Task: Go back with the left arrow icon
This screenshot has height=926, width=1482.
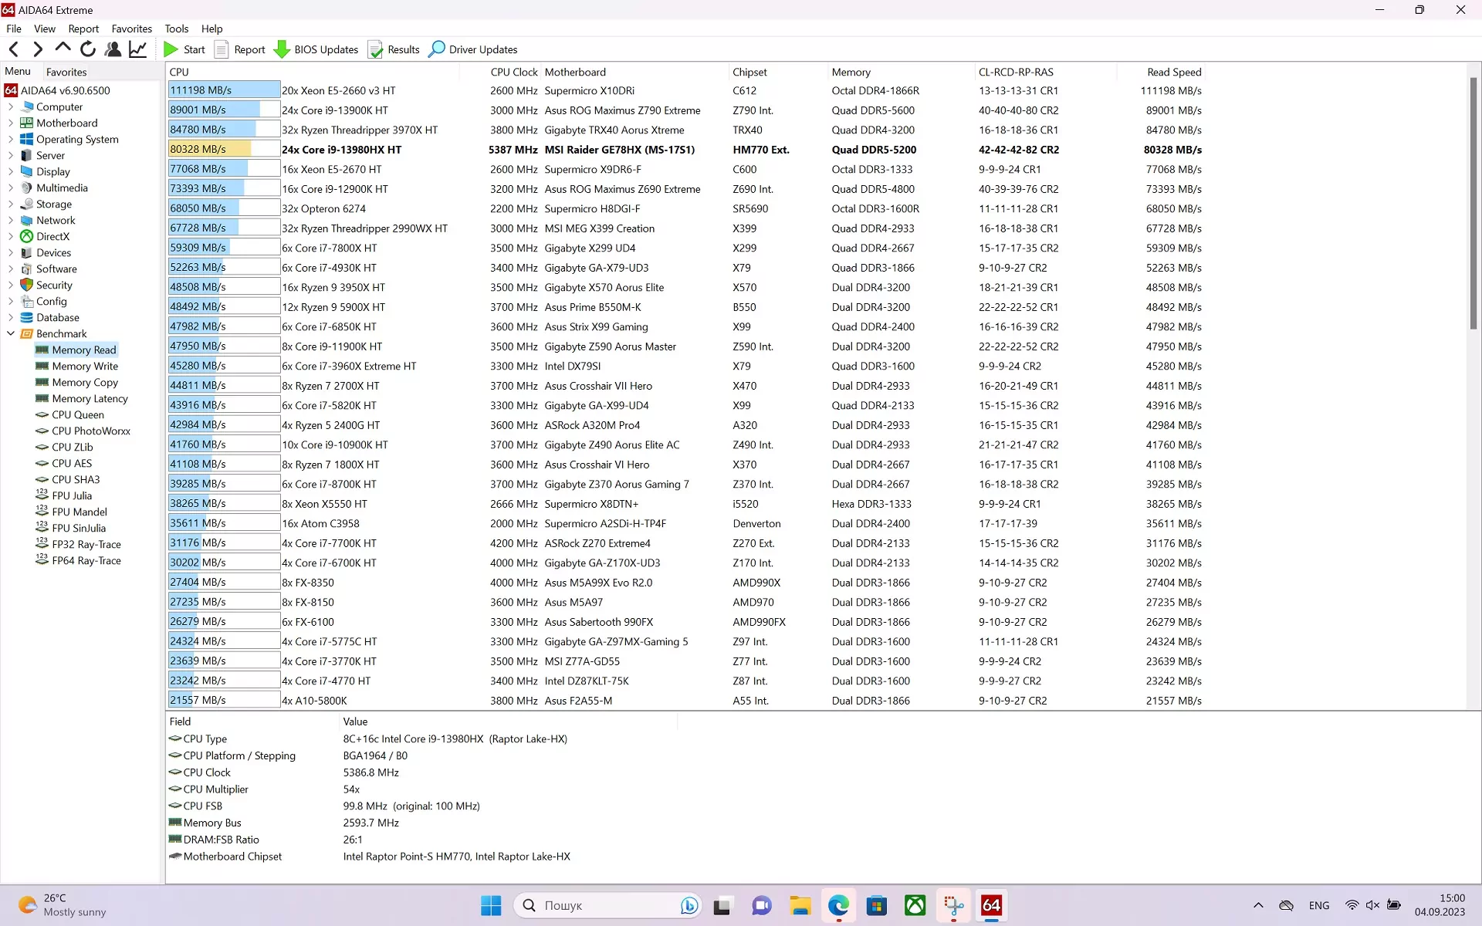Action: pos(14,49)
